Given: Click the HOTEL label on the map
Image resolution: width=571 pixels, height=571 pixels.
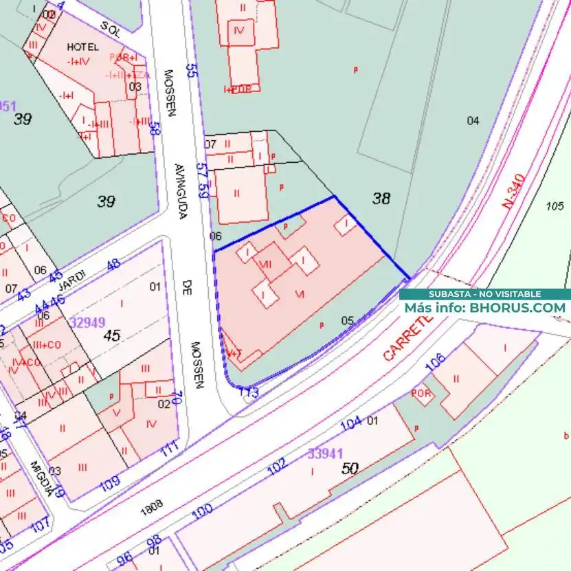Looking at the screenshot, I should coord(82,47).
